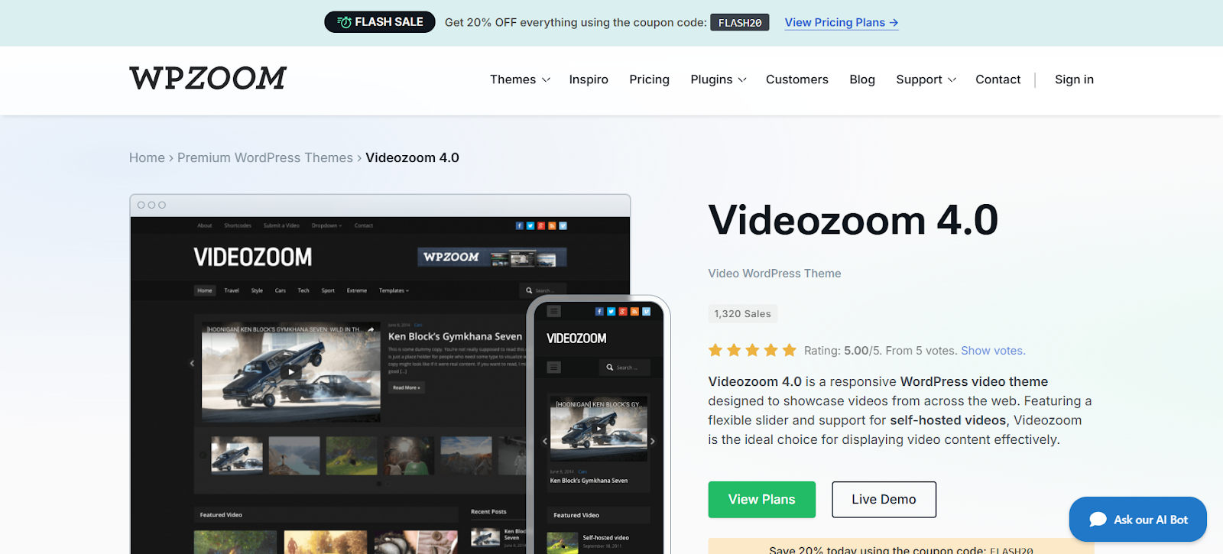Click the five-star rating icons

[751, 351]
